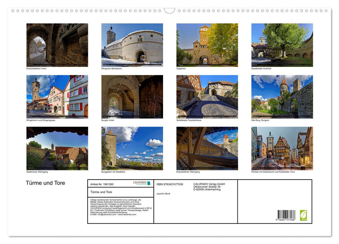Screen dimensions: 339x244
Task: View the Spitalbastei Innenhof image
Action: [282, 45]
